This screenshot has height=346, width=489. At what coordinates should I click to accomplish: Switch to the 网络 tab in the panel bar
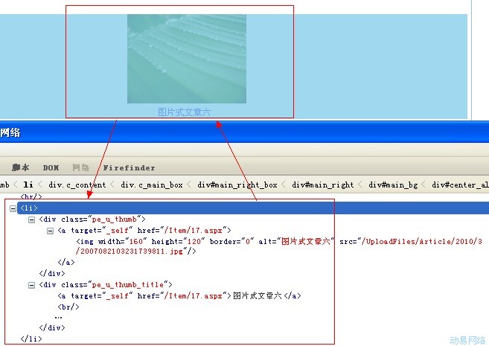tap(80, 168)
